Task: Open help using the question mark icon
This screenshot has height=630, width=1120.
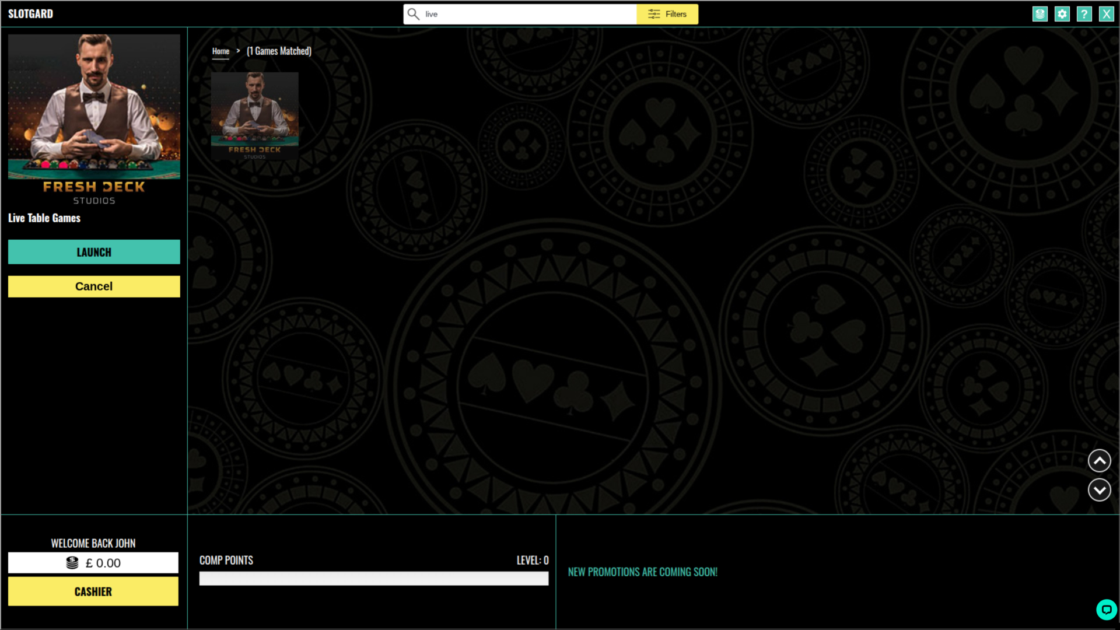Action: [x=1084, y=13]
